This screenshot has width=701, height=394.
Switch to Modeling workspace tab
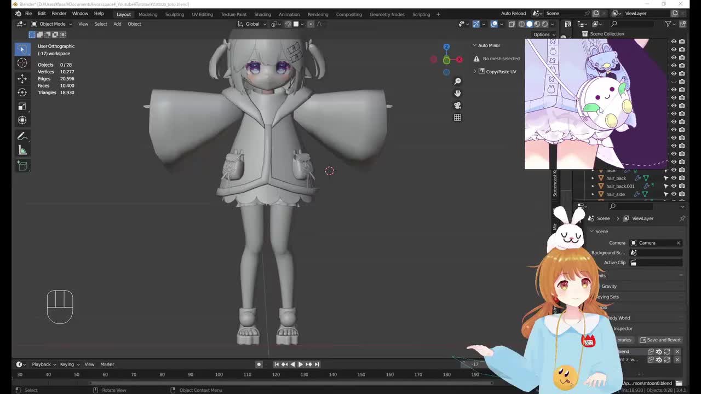pyautogui.click(x=148, y=14)
